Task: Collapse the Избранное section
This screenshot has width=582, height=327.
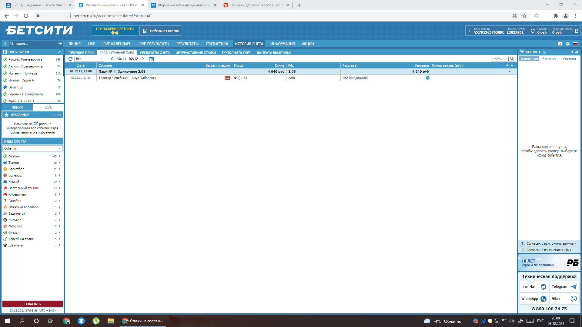Action: coord(59,115)
